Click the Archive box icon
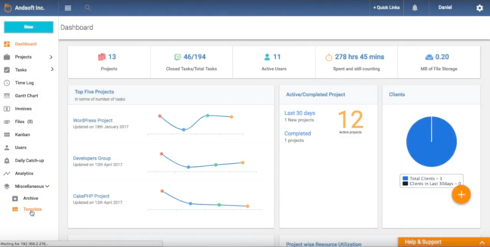490x247 pixels. pos(15,198)
